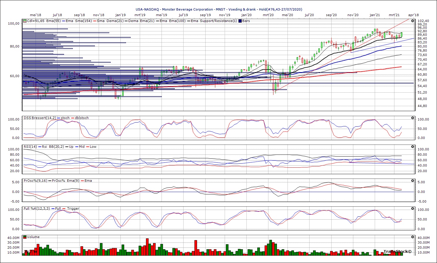Click the jan'21 date label on time axis
Image resolution: width=437 pixels, height=263 pixels.
point(375,15)
